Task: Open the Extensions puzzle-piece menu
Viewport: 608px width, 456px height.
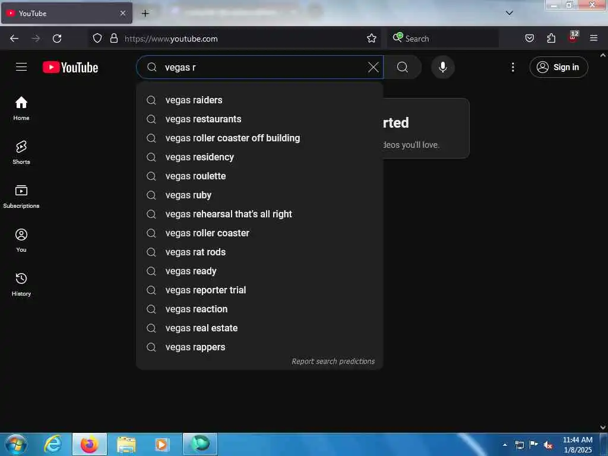Action: [x=551, y=39]
